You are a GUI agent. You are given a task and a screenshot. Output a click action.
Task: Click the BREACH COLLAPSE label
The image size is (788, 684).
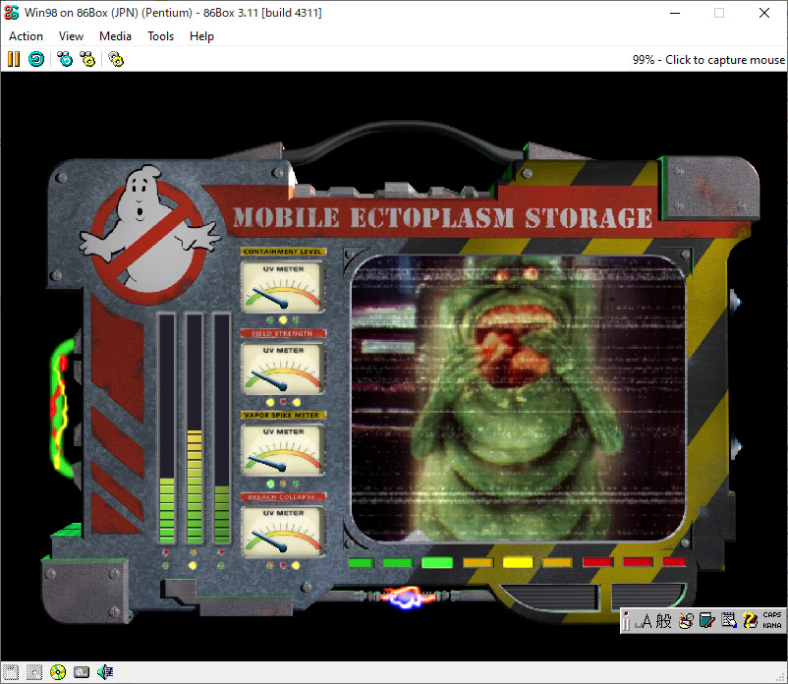(283, 496)
